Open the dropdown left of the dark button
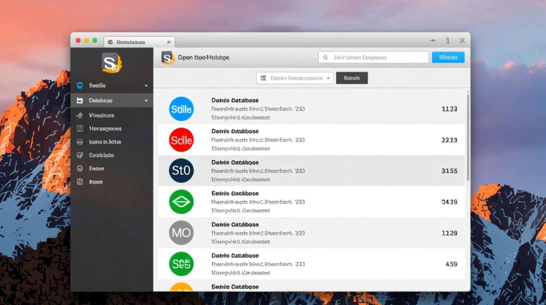This screenshot has width=546, height=305. coord(295,78)
